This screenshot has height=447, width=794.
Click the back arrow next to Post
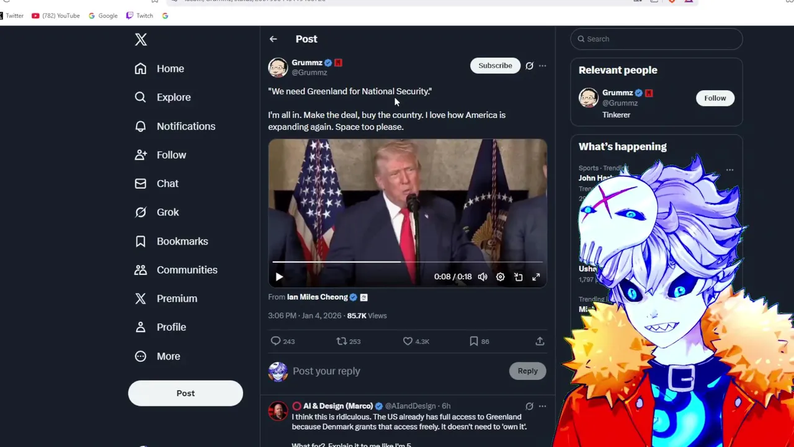click(x=273, y=38)
